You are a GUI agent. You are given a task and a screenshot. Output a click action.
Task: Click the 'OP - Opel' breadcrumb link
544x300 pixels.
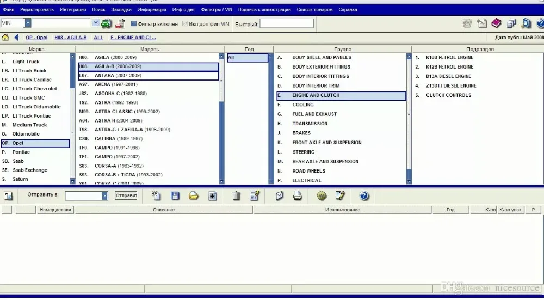tap(36, 38)
